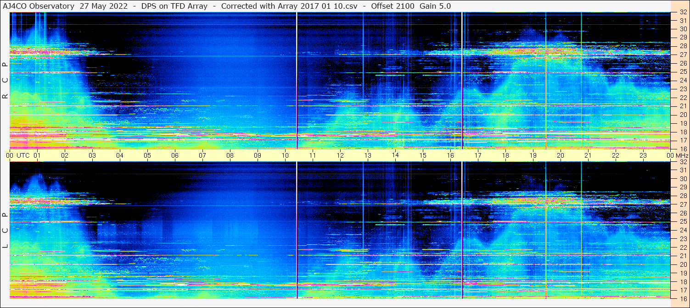
Task: Select the Gain 5.0 value
Action: point(435,6)
